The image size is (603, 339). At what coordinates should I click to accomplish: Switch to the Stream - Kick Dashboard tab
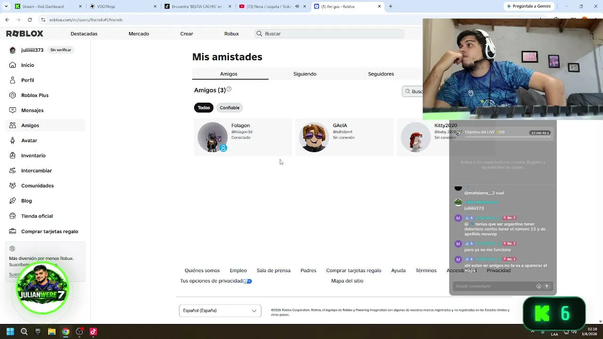pos(49,7)
